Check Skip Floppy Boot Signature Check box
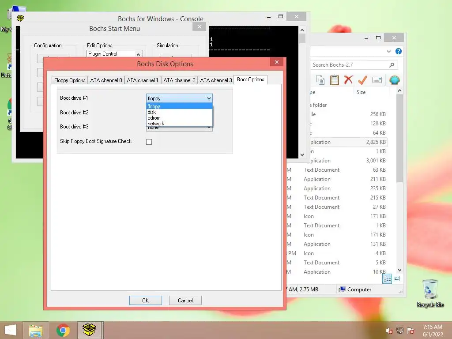 coord(149,142)
